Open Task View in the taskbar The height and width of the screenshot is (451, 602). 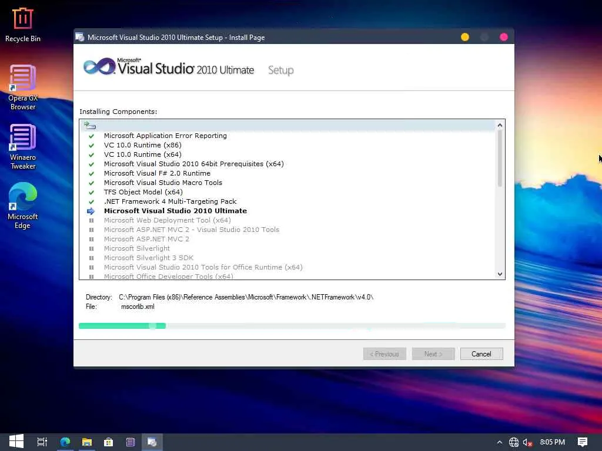tap(42, 442)
